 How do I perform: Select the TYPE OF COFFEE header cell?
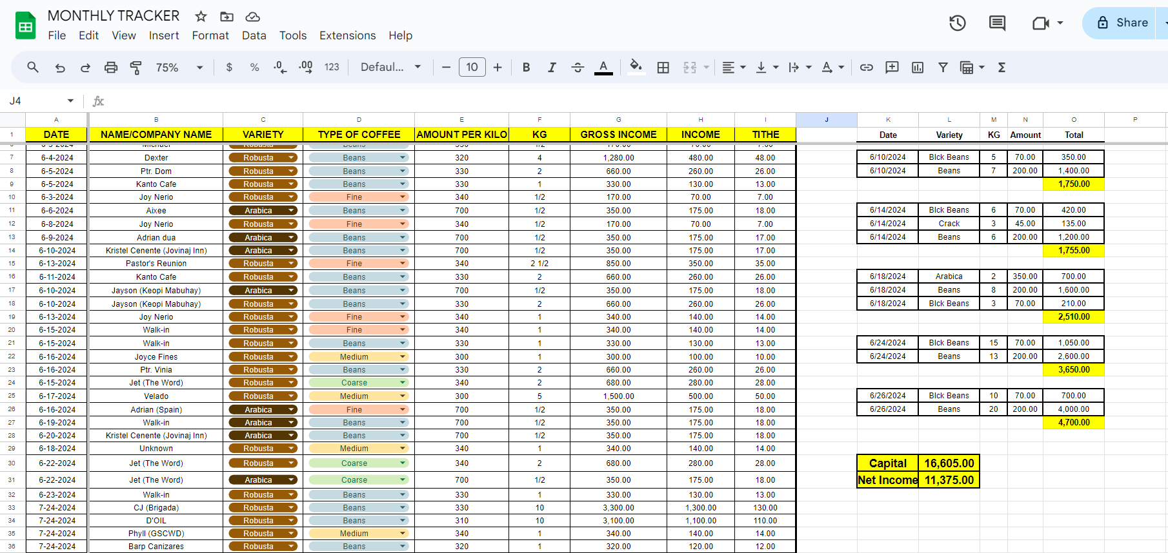(359, 135)
